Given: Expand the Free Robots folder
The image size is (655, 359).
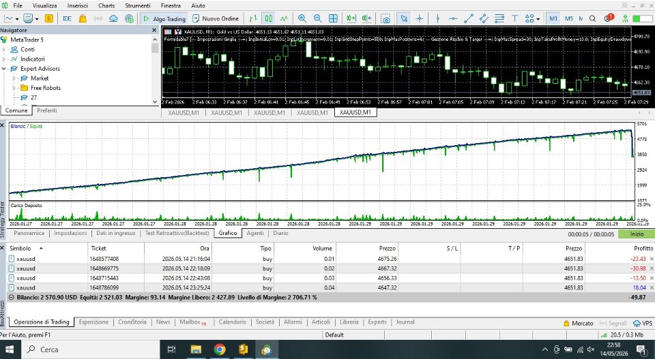Looking at the screenshot, I should point(14,88).
